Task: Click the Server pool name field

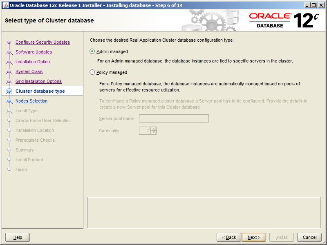Action: coord(174,118)
